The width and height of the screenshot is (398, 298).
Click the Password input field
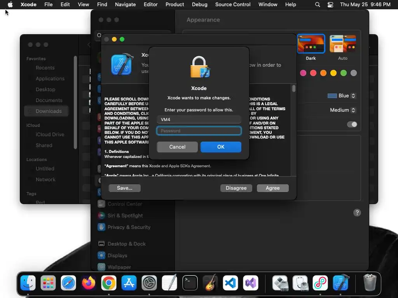(199, 131)
